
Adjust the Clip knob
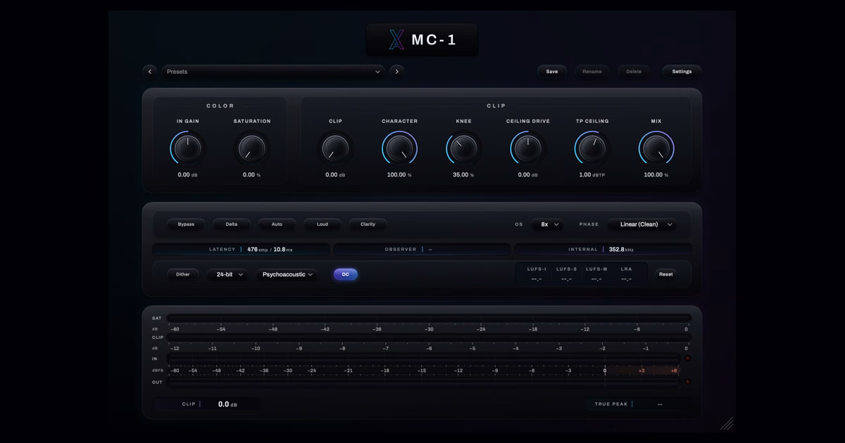[335, 148]
